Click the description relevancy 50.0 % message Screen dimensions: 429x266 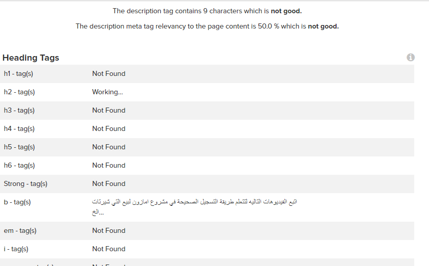pyautogui.click(x=207, y=26)
